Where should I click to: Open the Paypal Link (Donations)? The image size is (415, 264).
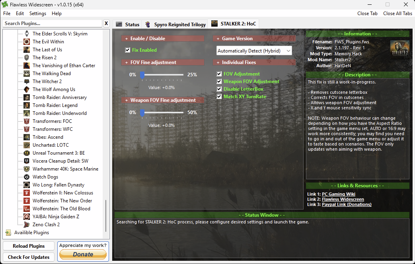point(347,204)
